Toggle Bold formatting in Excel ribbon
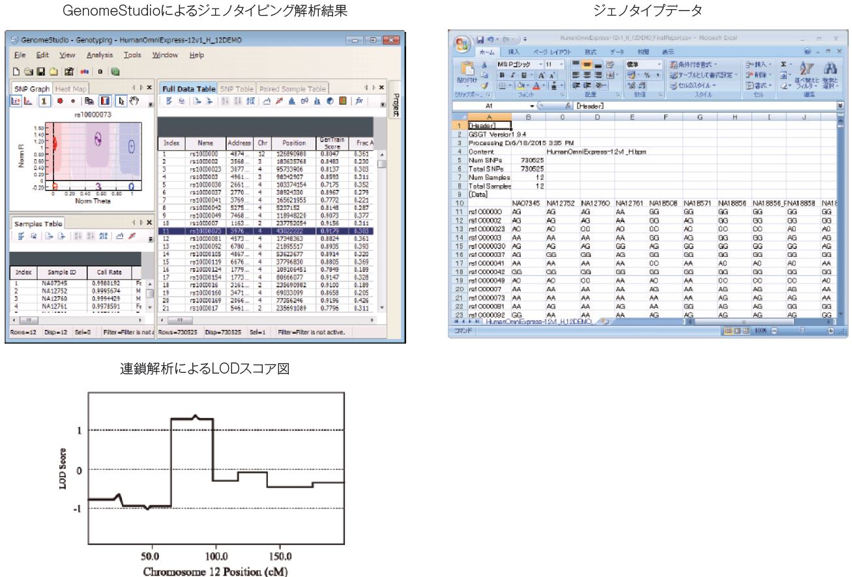This screenshot has height=577, width=852. click(501, 75)
